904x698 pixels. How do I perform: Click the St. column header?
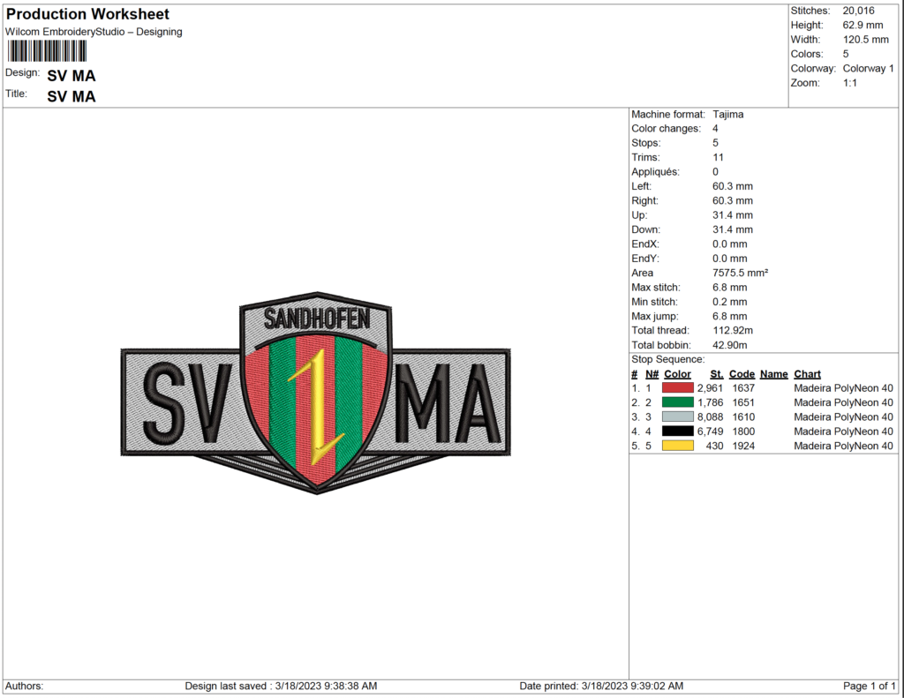(717, 374)
